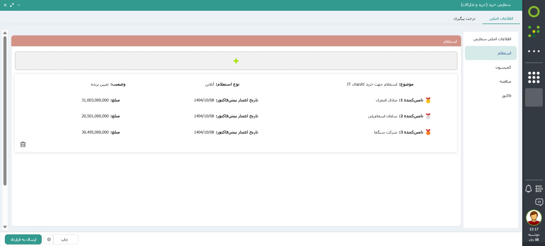Open the کمیسیون section in side menu
This screenshot has width=545, height=246.
pos(503,67)
